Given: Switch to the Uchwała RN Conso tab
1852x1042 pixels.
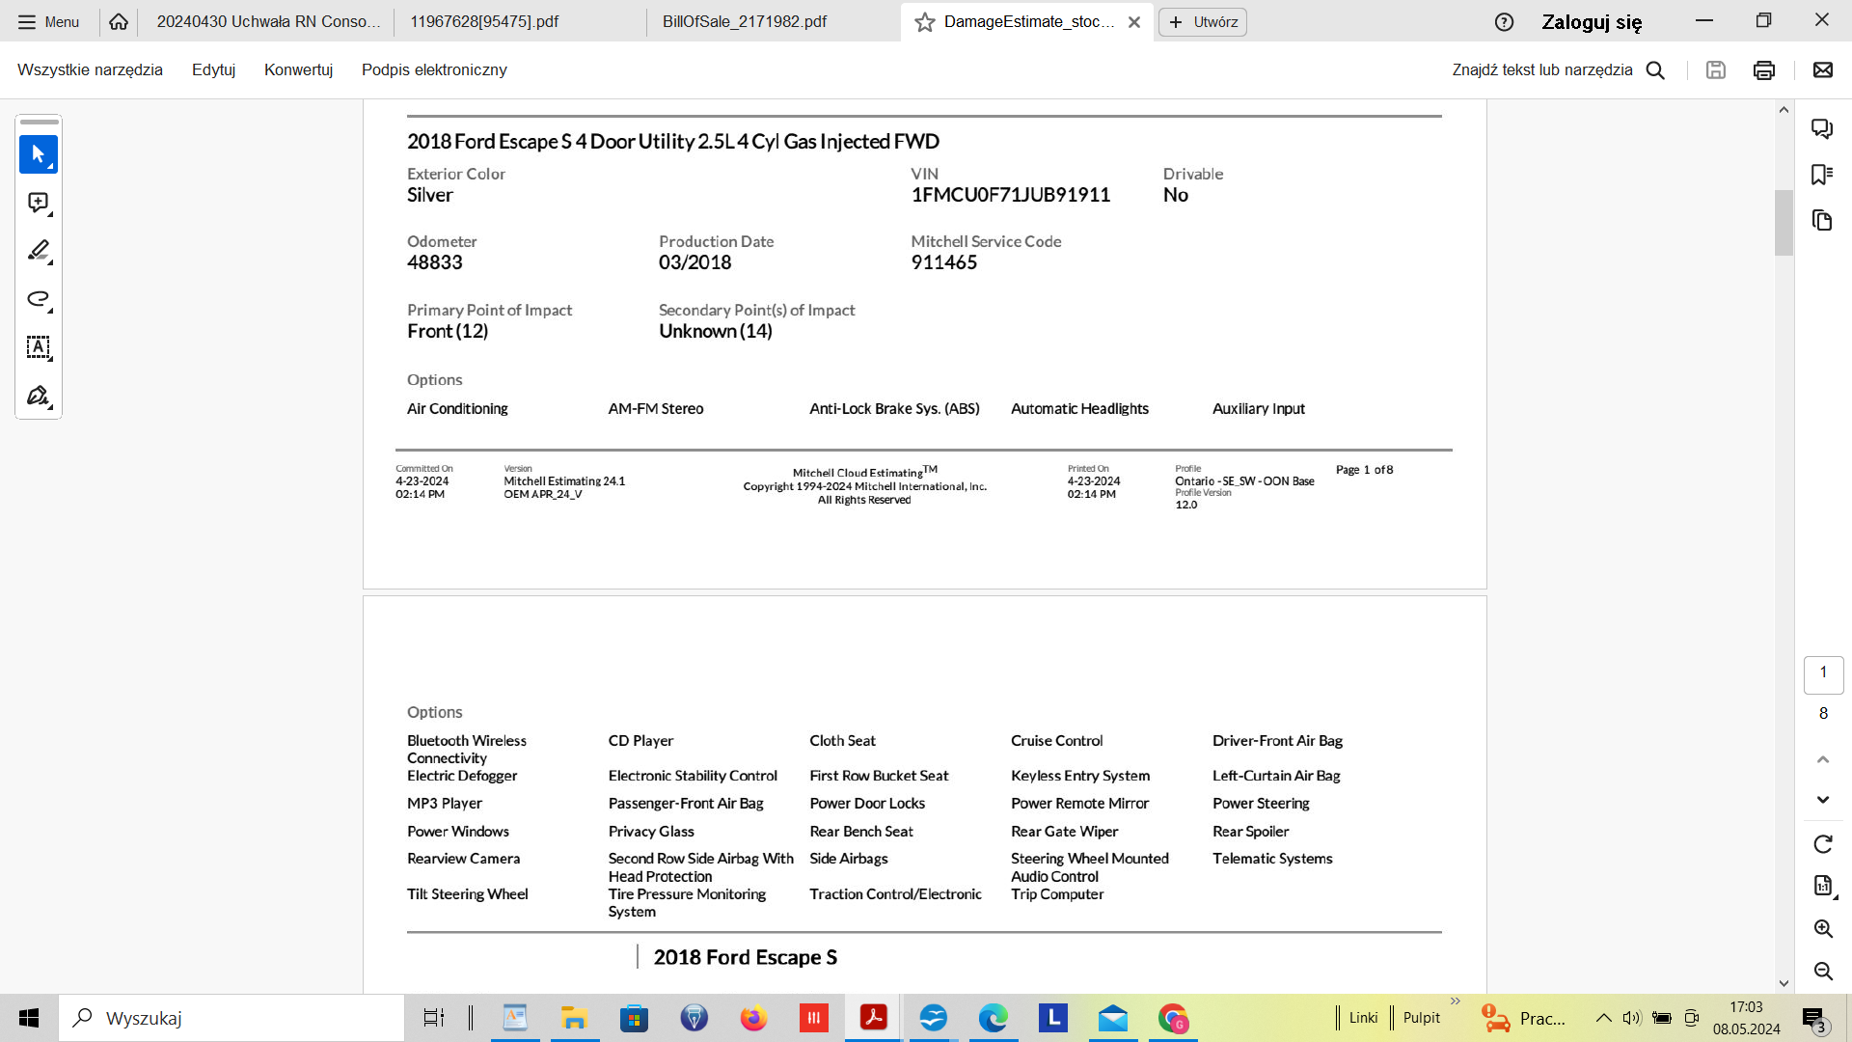Looking at the screenshot, I should [x=267, y=21].
